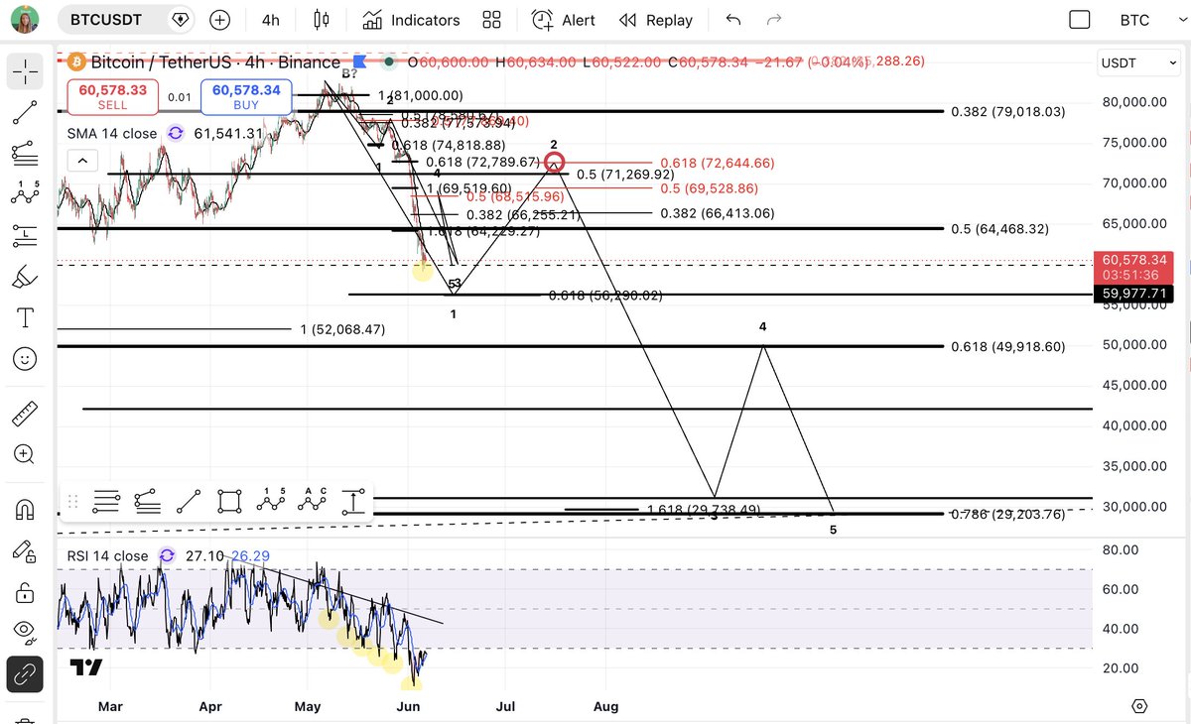Select Elliott impulse wave 1-5 in floating toolbar
This screenshot has width=1191, height=724.
coord(271,502)
